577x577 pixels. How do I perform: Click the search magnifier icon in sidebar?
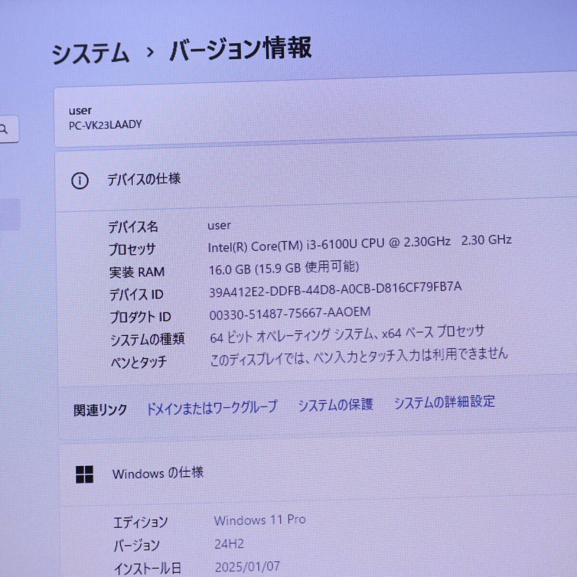pyautogui.click(x=4, y=129)
